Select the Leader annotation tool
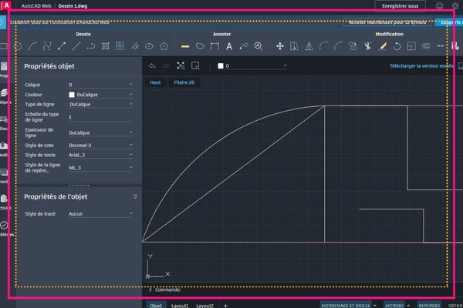 244,46
